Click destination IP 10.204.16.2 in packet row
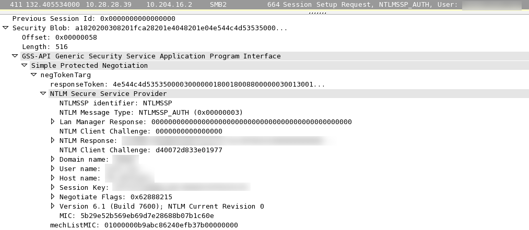Viewport: 529px width, 230px height. (x=169, y=5)
